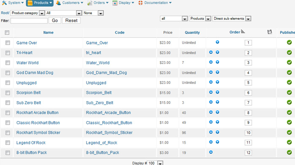The width and height of the screenshot is (295, 165).
Task: Click the Go filter button
Action: [x=55, y=21]
